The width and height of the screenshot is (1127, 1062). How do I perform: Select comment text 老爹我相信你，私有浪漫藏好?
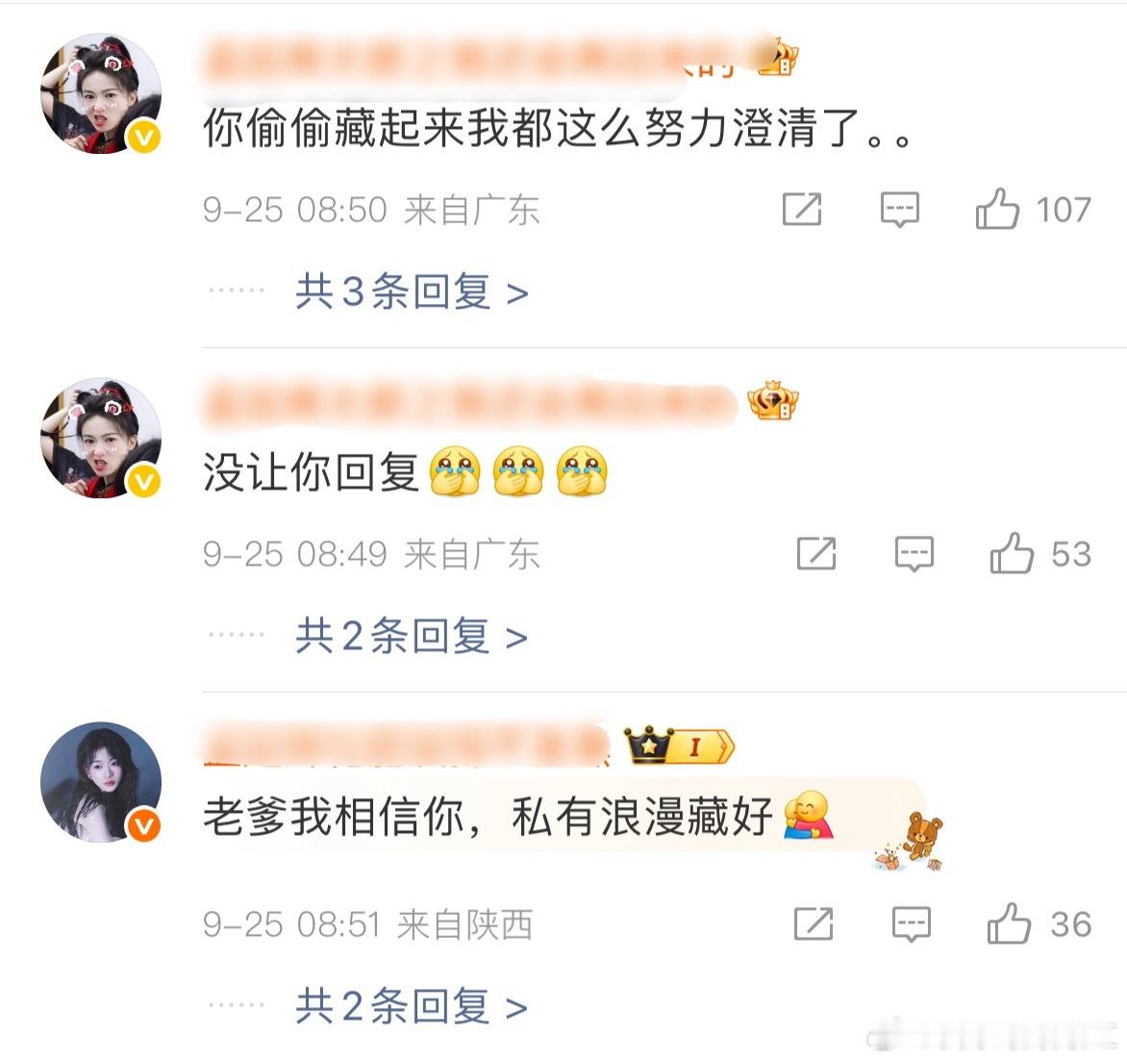coord(488,818)
